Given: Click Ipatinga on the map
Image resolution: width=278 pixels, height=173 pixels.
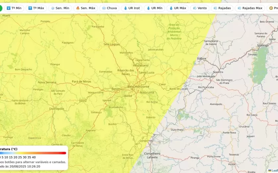Looking at the screenshot, I should click(263, 45).
